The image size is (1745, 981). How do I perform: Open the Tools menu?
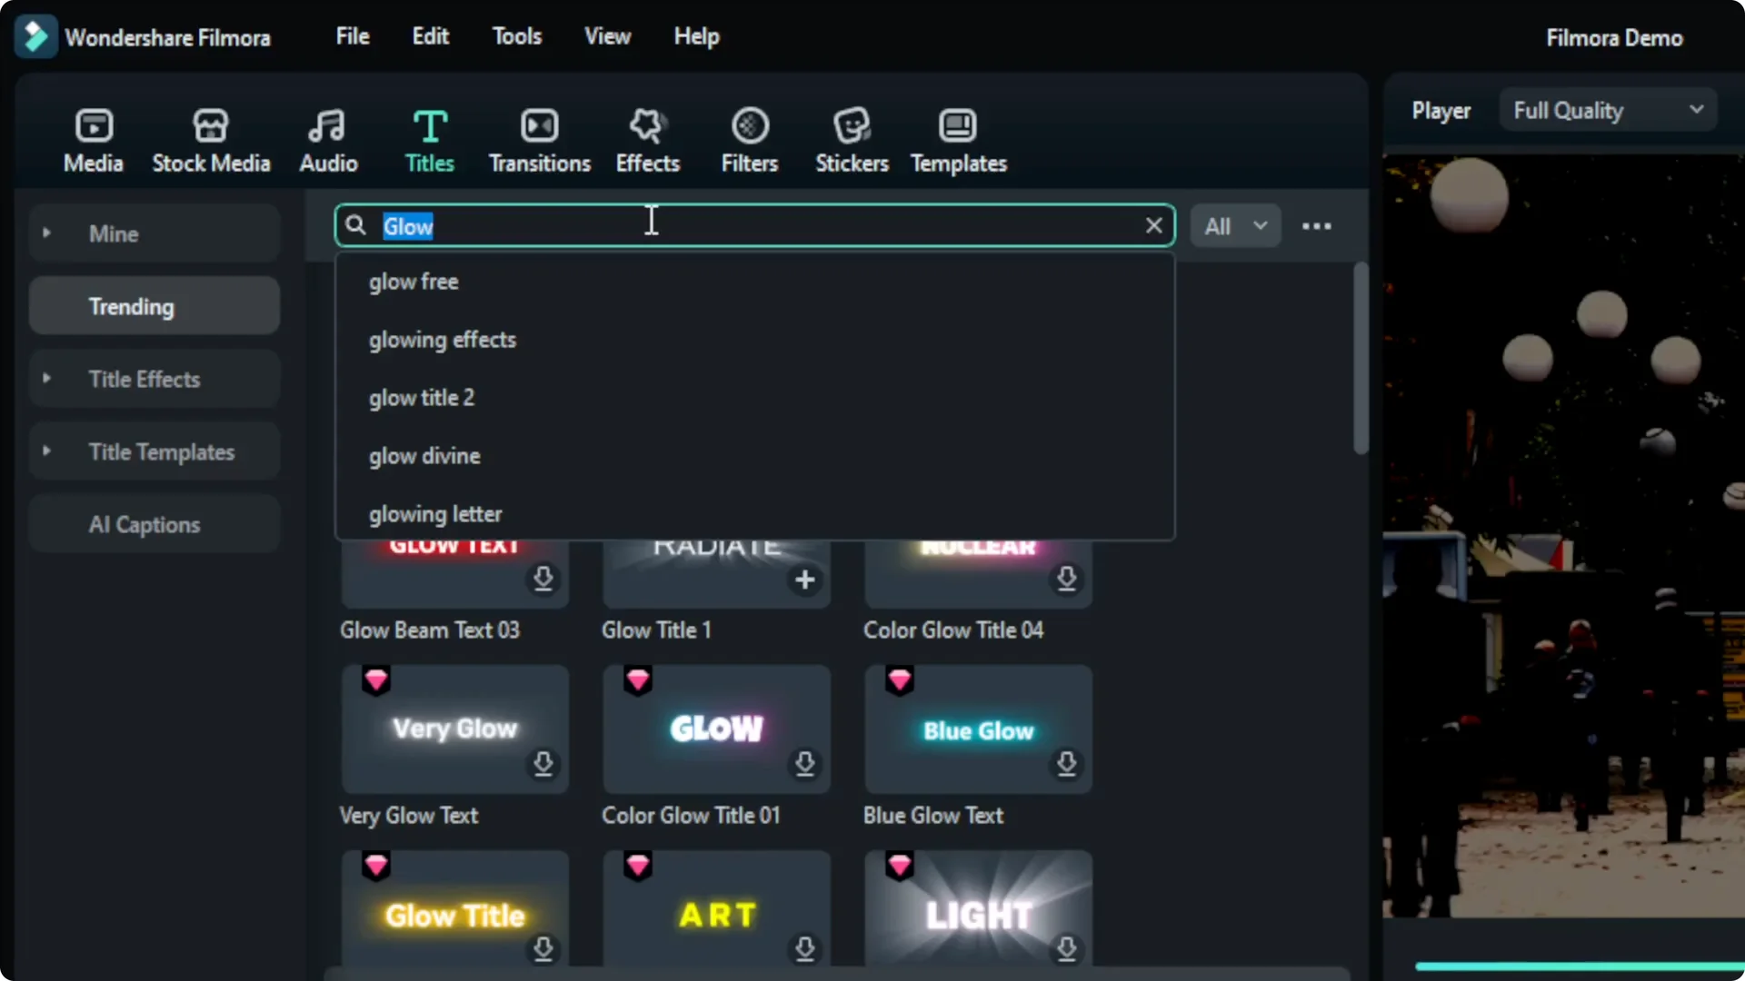[516, 36]
